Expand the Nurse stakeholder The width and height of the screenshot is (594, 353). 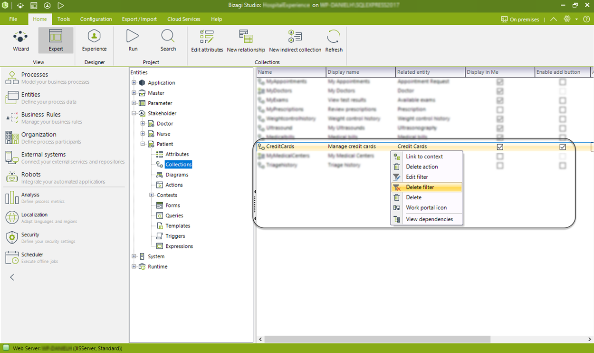143,134
